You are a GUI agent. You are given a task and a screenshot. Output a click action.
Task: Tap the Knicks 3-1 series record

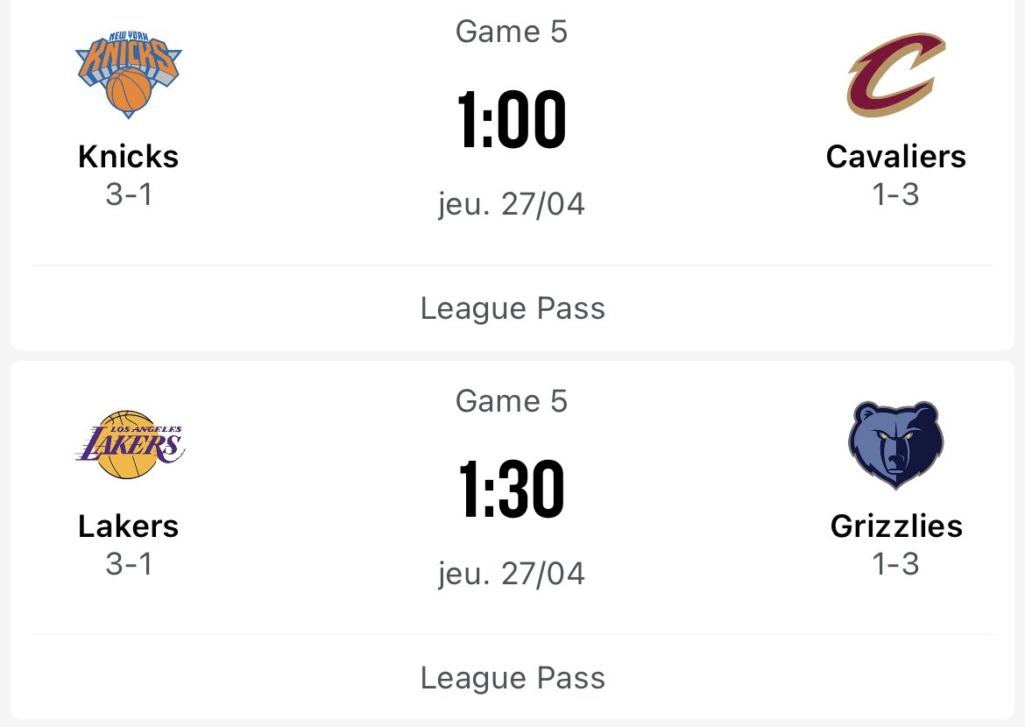(x=129, y=194)
